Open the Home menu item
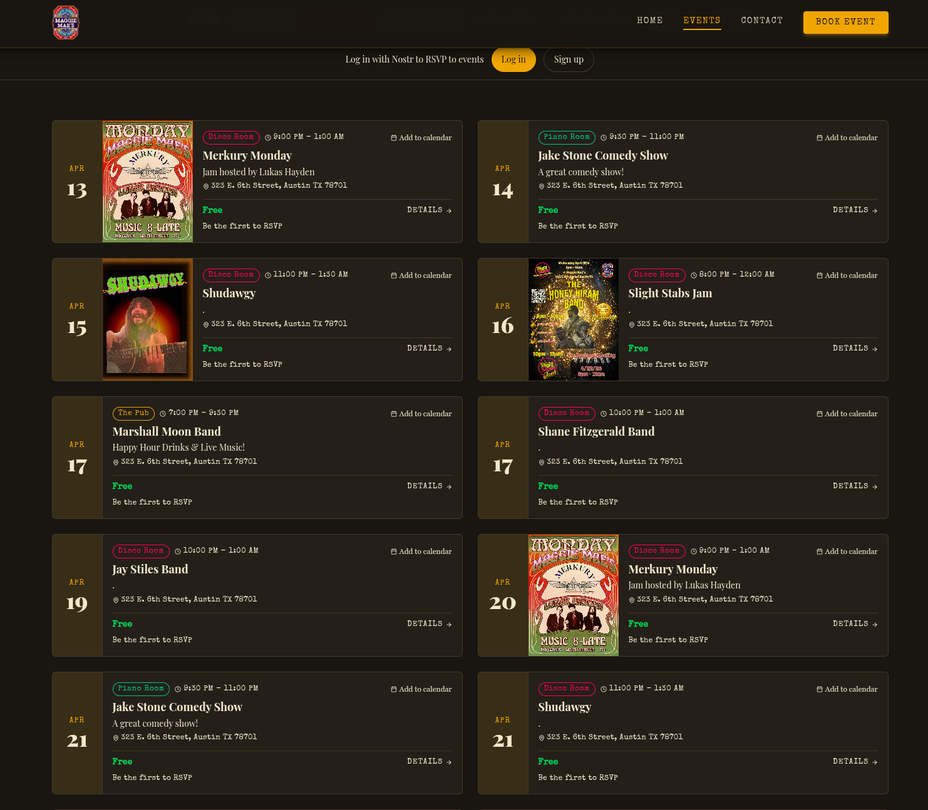The height and width of the screenshot is (810, 928). tap(649, 21)
